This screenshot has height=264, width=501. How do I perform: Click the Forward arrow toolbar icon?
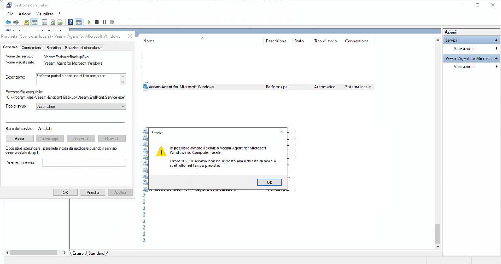16,22
